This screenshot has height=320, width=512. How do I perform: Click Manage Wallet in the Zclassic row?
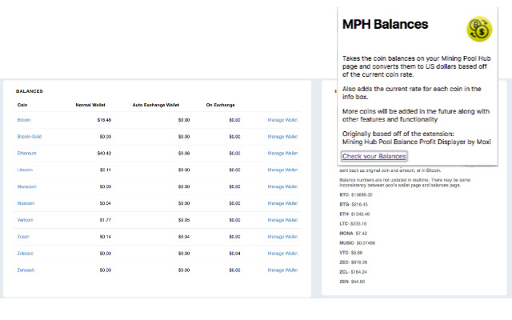pyautogui.click(x=282, y=254)
